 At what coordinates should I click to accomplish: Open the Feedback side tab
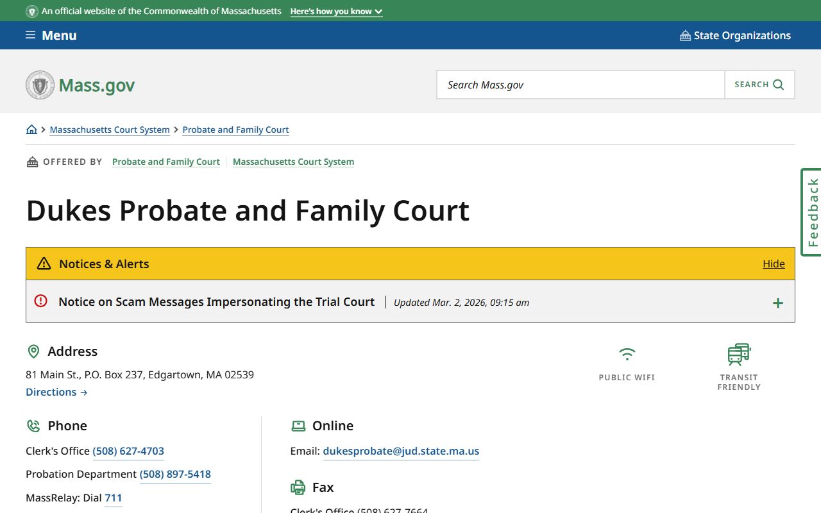pos(811,212)
